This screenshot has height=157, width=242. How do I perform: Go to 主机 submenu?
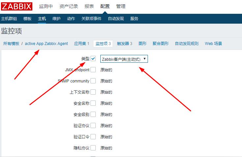pos(42,19)
